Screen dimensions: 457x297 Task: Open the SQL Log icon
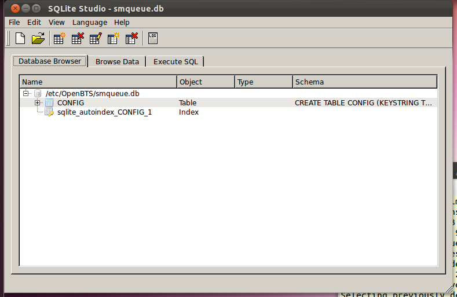tap(153, 39)
